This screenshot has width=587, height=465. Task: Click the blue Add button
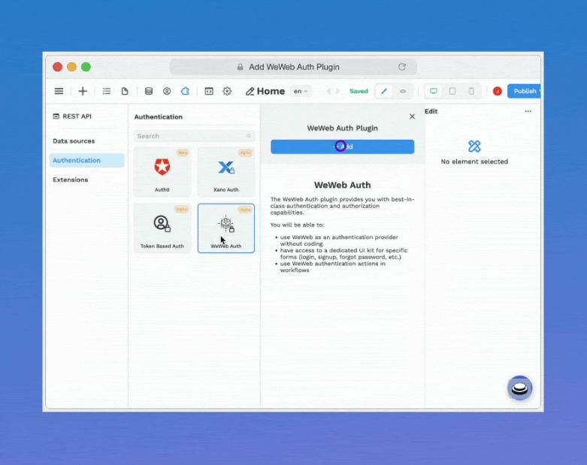point(342,146)
